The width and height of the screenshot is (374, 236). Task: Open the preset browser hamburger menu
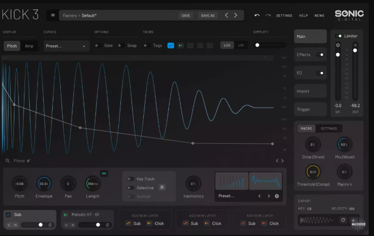53,15
